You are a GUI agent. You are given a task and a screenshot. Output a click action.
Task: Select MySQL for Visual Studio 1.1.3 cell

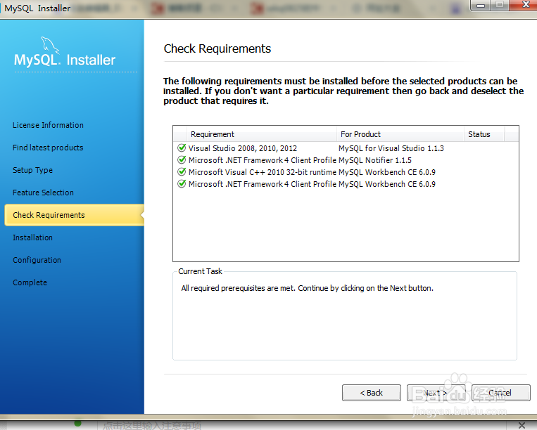pyautogui.click(x=391, y=148)
